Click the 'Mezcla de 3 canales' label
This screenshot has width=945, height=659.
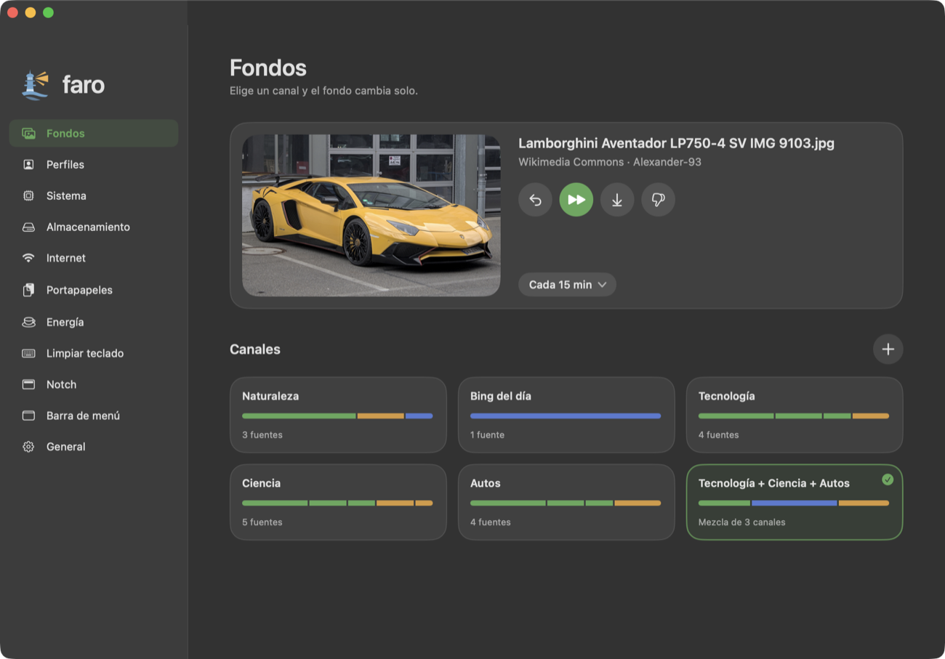[x=742, y=522]
